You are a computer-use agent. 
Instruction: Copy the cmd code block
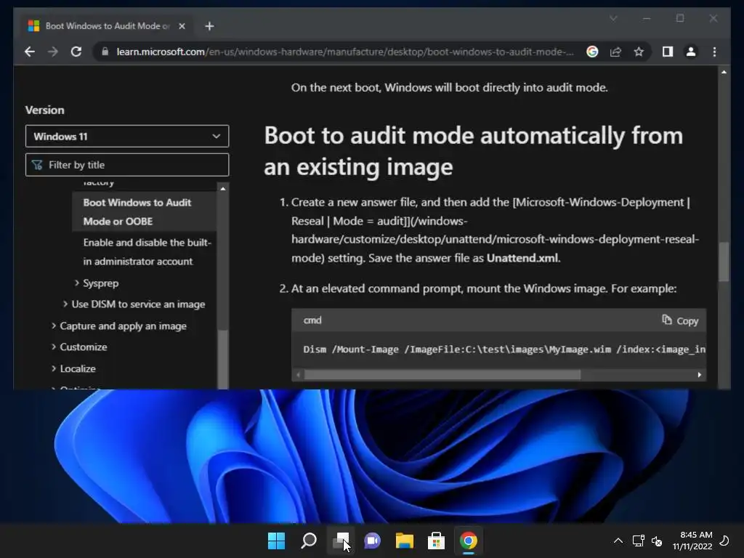pos(680,320)
